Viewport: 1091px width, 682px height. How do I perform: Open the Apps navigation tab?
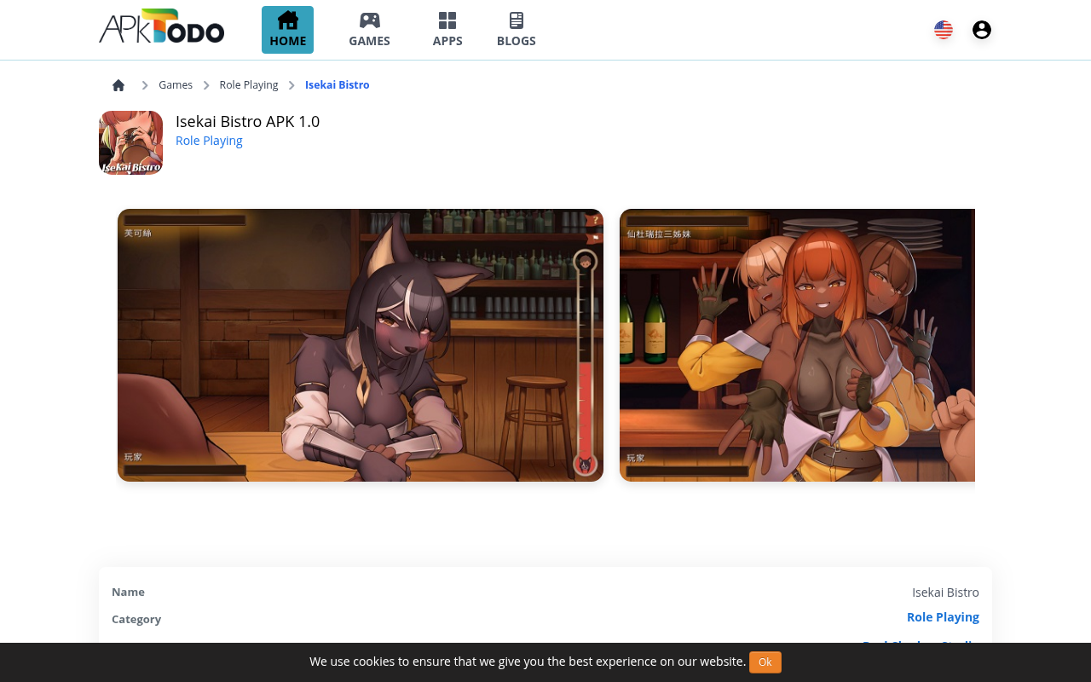447,30
